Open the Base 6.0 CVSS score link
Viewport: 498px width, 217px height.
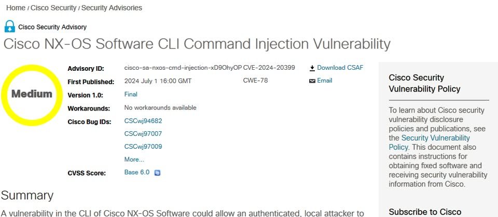click(137, 173)
